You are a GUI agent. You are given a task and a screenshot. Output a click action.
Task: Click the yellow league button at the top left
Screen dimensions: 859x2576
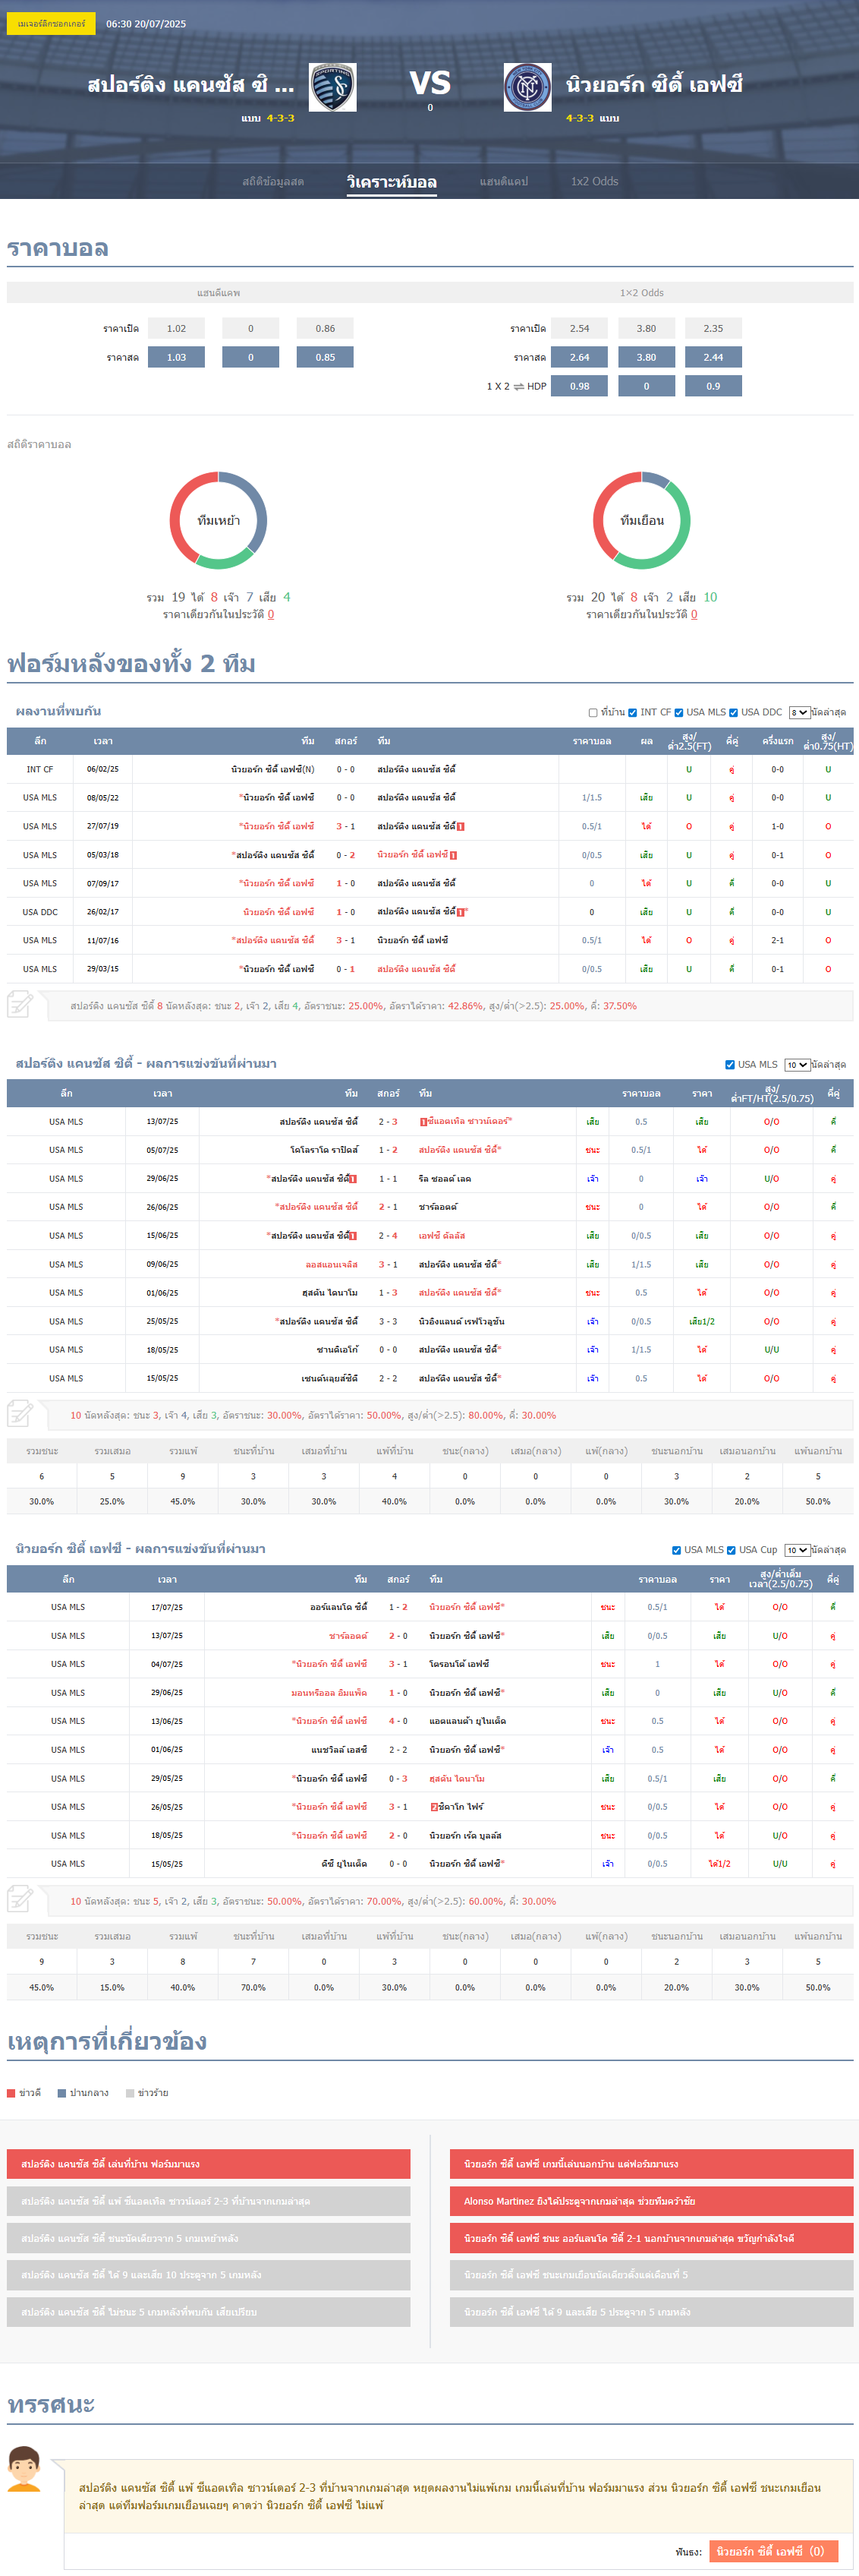(x=51, y=23)
